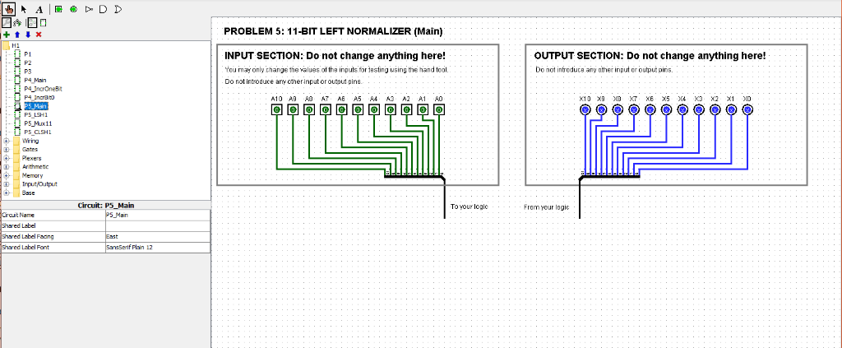Expand the Input/Output library
The height and width of the screenshot is (348, 842).
coord(7,183)
